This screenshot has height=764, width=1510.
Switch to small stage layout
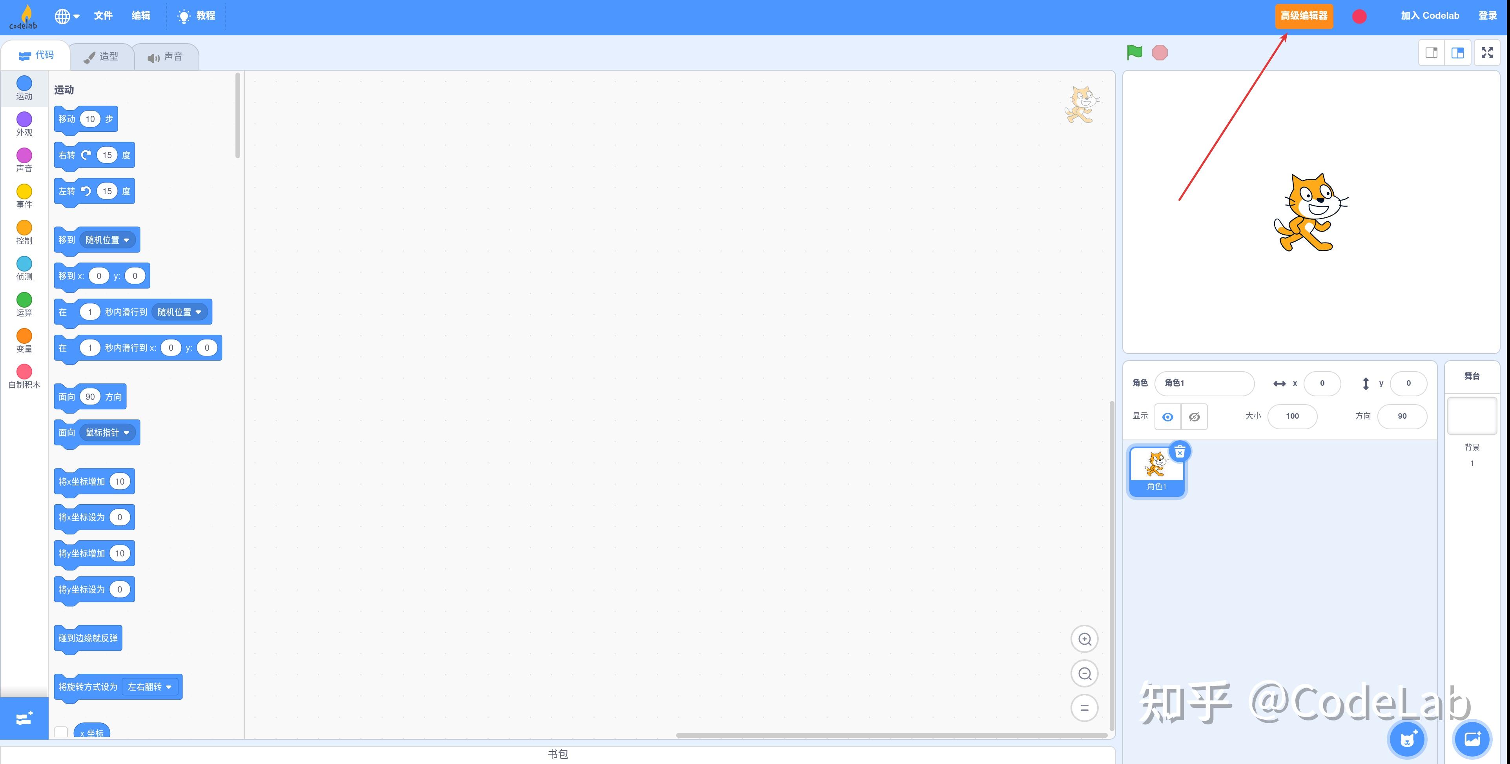coord(1431,53)
